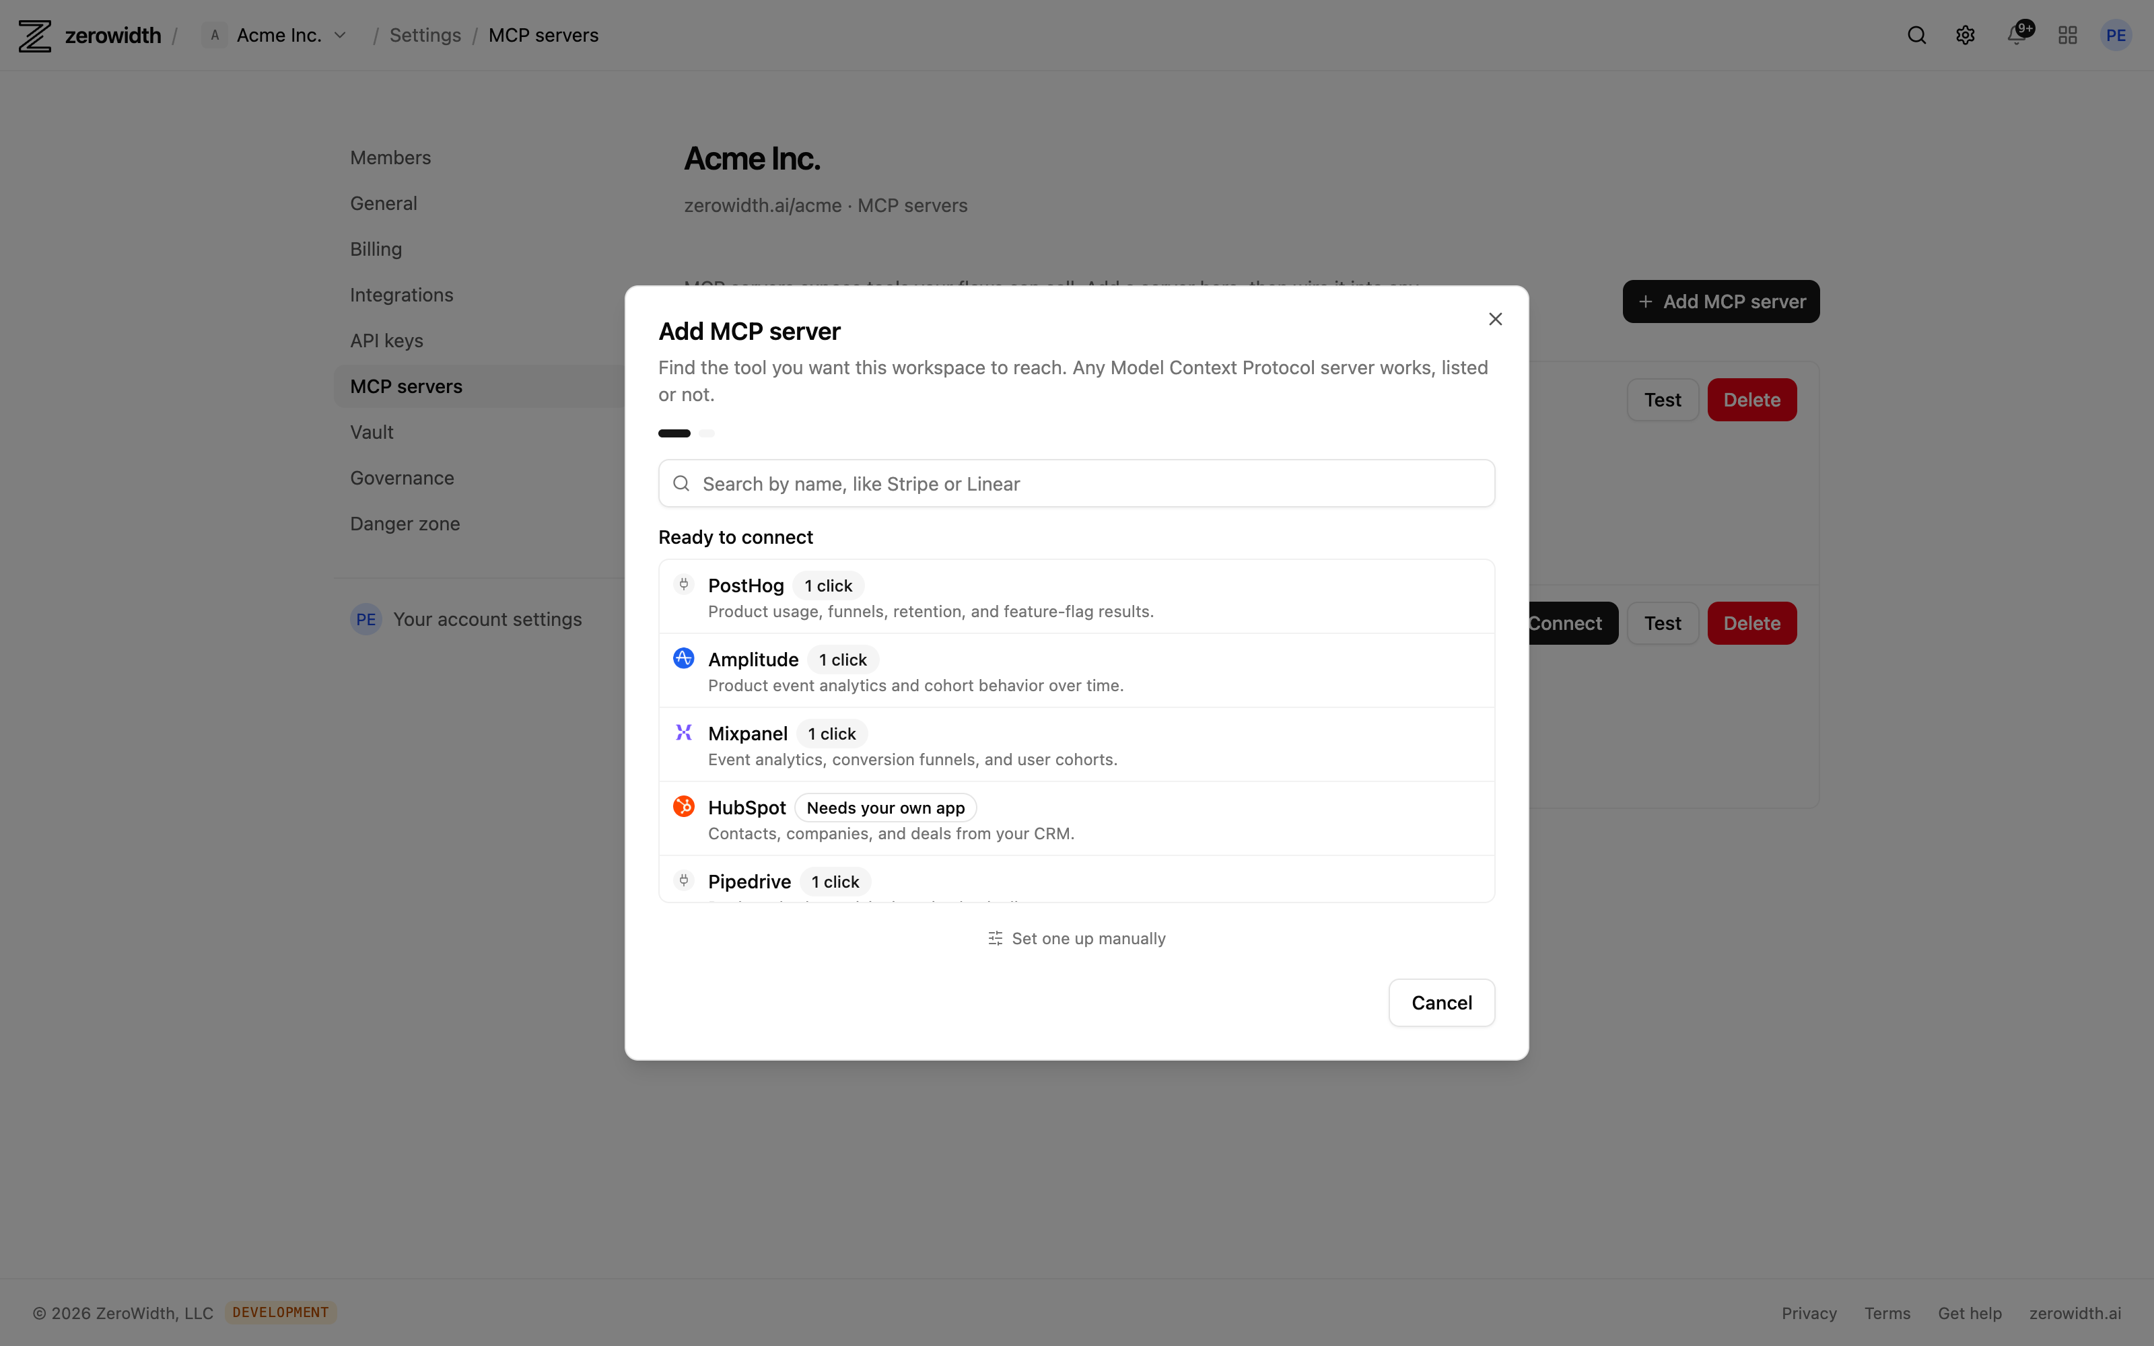
Task: Open the PE user avatar in header
Action: pyautogui.click(x=2116, y=36)
